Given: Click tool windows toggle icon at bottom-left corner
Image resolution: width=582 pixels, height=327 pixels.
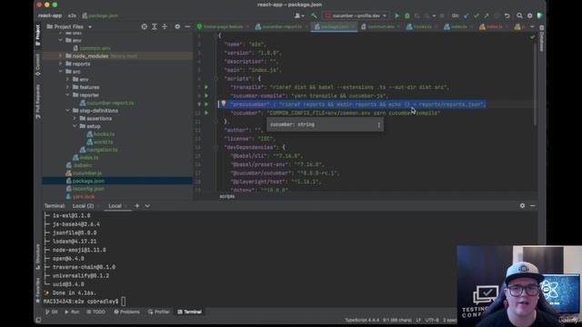Looking at the screenshot, I should tap(38, 320).
